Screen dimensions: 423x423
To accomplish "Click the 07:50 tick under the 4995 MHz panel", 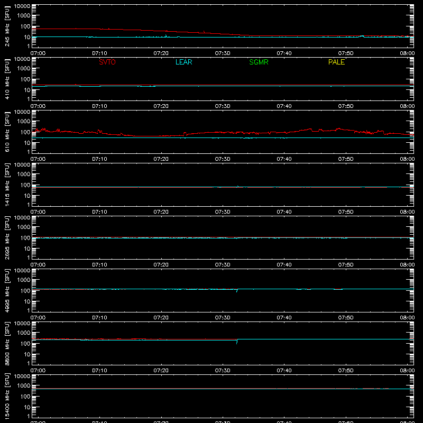I will (x=346, y=318).
